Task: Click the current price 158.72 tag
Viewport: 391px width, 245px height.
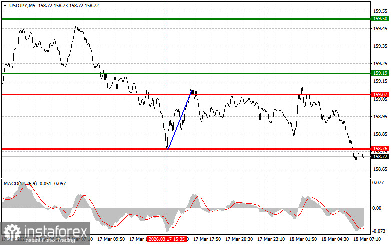Action: [380, 157]
